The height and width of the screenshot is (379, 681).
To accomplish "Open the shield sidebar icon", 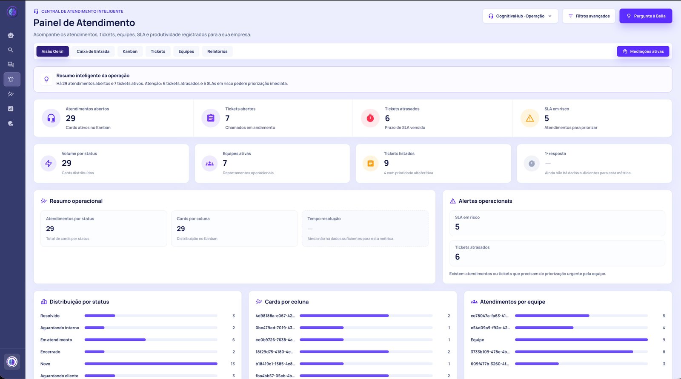I will (x=11, y=124).
